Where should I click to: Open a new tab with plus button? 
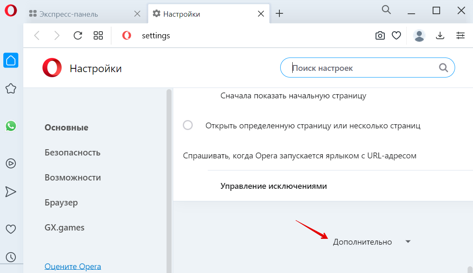click(x=279, y=14)
